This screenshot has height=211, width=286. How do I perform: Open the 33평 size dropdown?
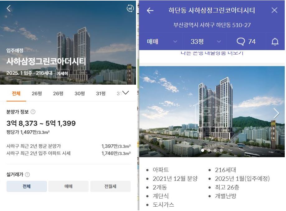[205, 42]
